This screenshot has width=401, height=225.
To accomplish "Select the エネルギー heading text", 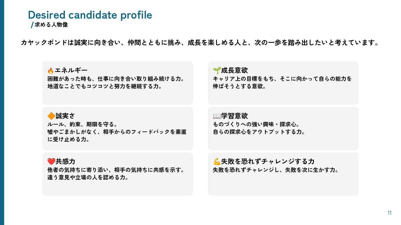I will 71,70.
